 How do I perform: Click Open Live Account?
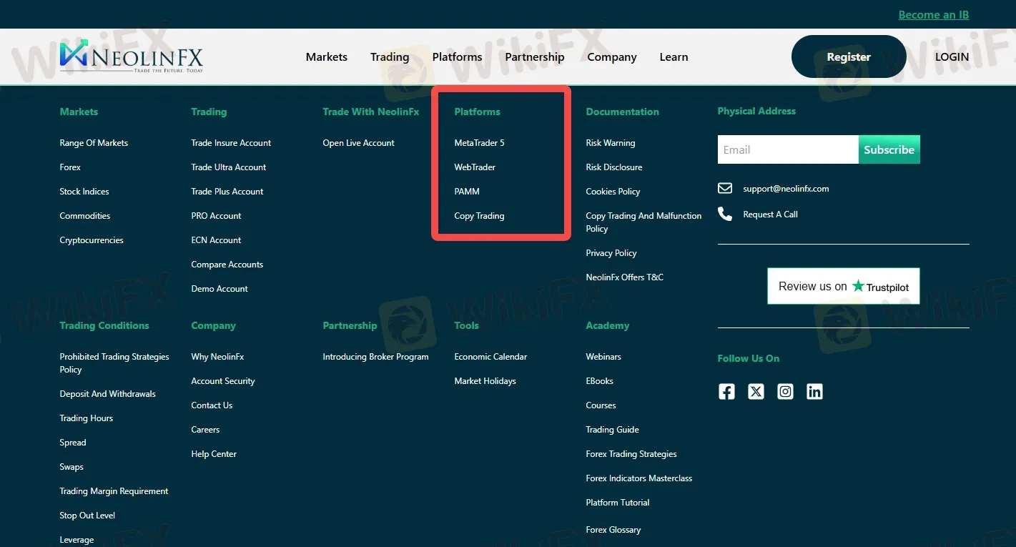358,143
